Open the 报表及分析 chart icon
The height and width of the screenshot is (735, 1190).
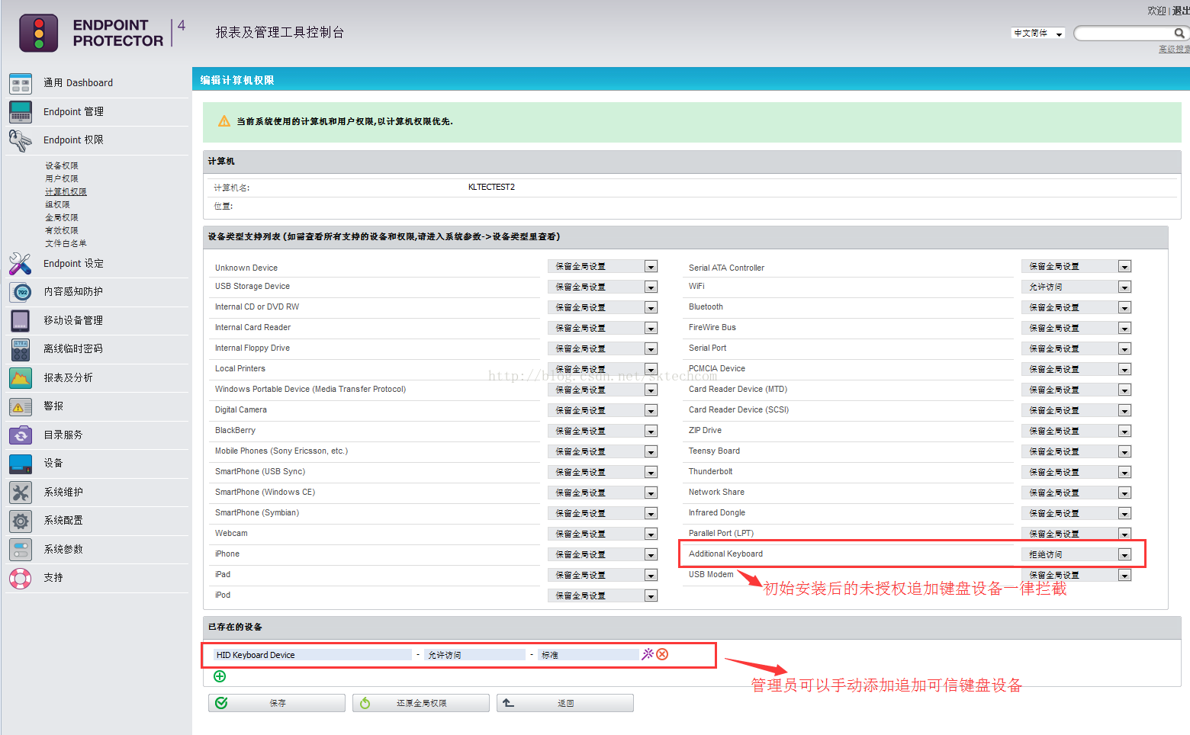(x=21, y=378)
